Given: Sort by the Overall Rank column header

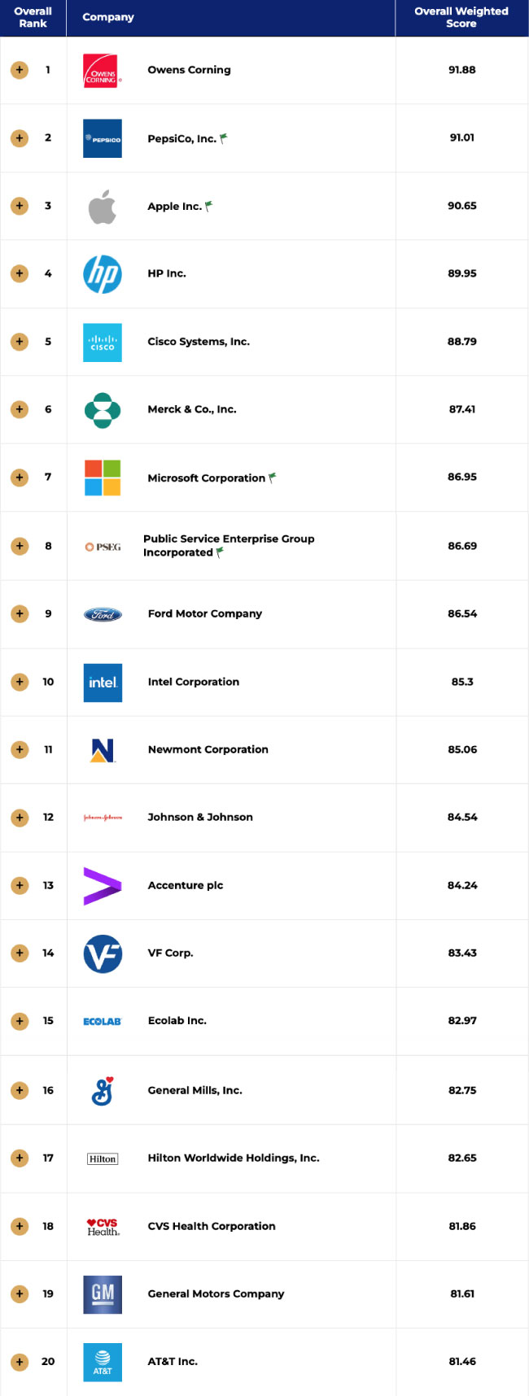Looking at the screenshot, I should click(x=33, y=17).
